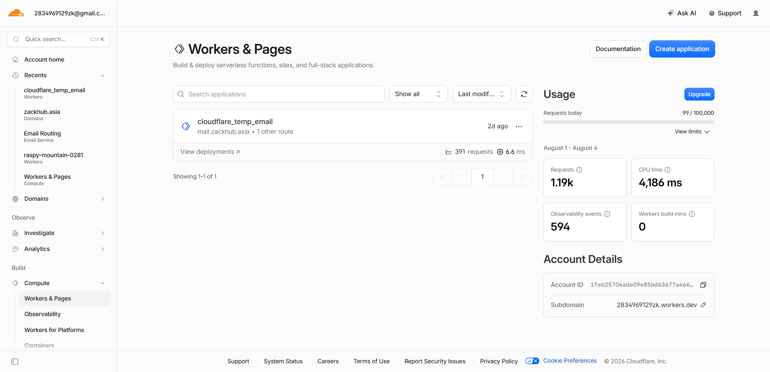
Task: Click the Requests today usage progress bar
Action: point(629,122)
